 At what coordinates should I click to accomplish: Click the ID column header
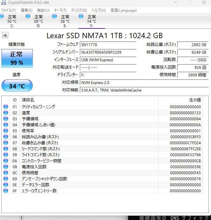point(15,100)
